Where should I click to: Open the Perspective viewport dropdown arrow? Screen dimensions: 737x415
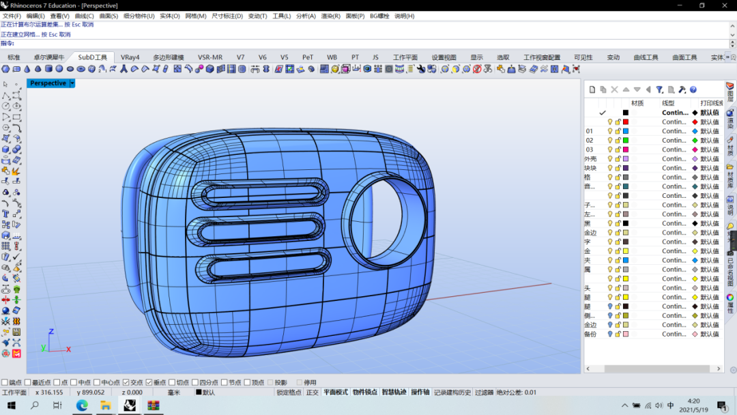point(72,83)
